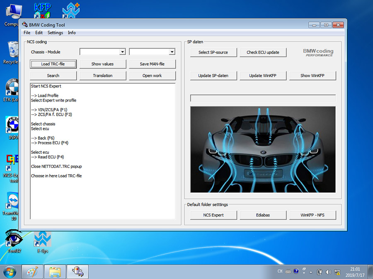Open NCS Expert default folder setting
Viewport: 373px width, 279px height.
point(213,215)
